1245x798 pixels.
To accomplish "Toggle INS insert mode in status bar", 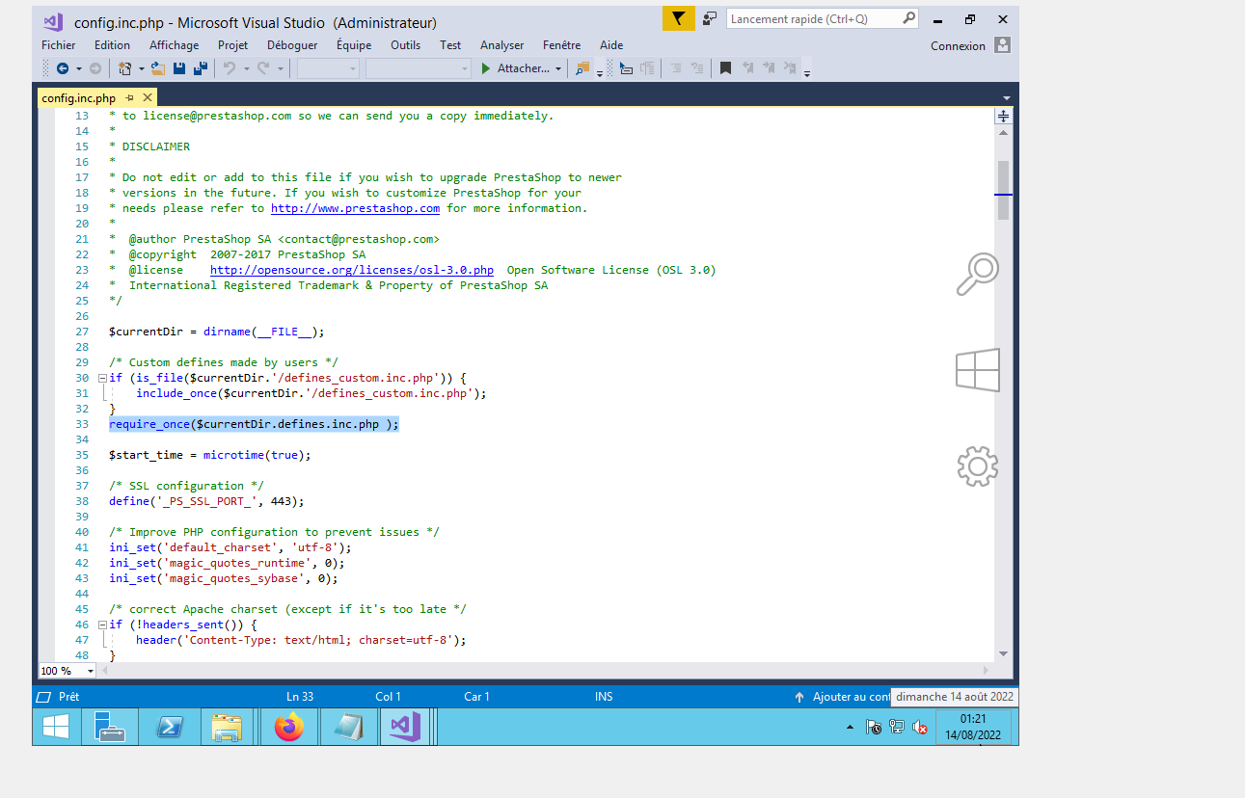I will pos(604,696).
